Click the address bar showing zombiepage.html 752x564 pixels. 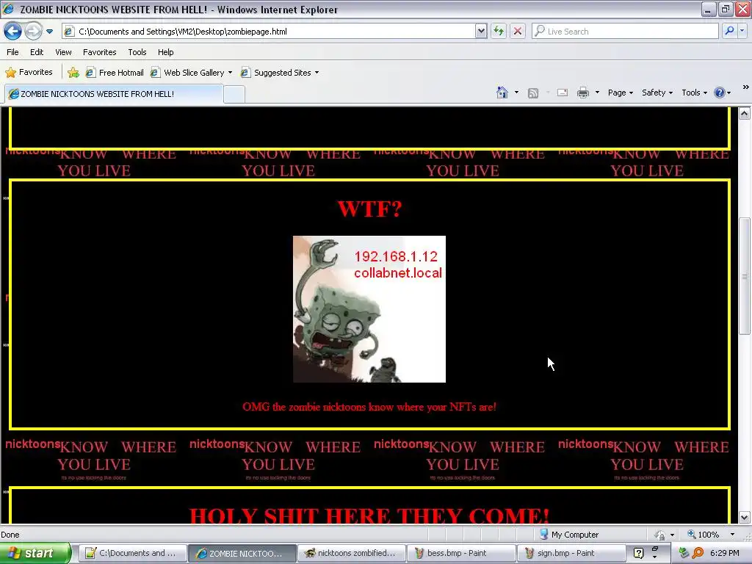[270, 32]
